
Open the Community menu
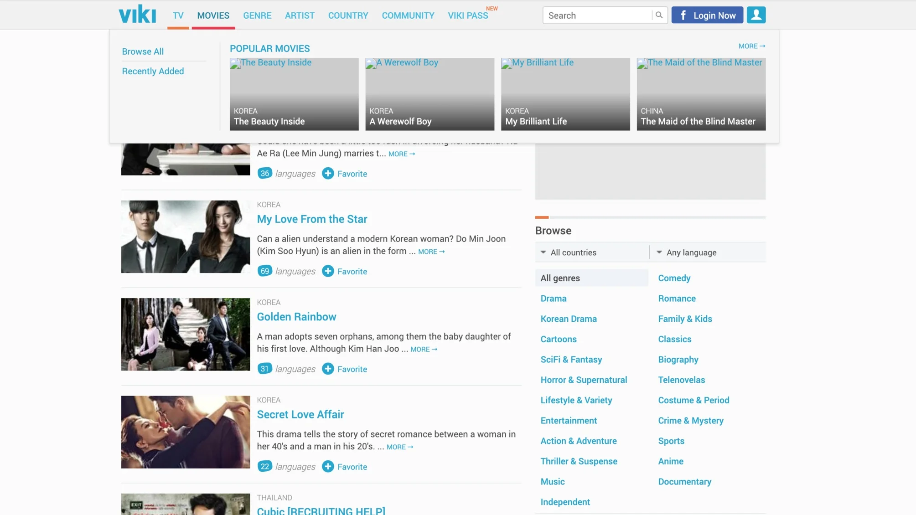click(x=408, y=15)
